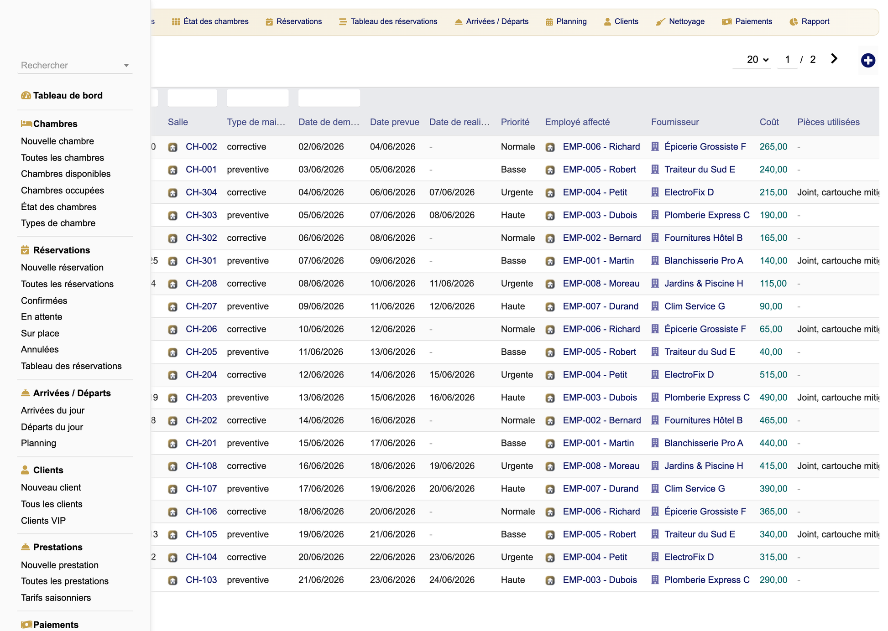The width and height of the screenshot is (888, 631).
Task: Open Paiements top tab
Action: [747, 21]
